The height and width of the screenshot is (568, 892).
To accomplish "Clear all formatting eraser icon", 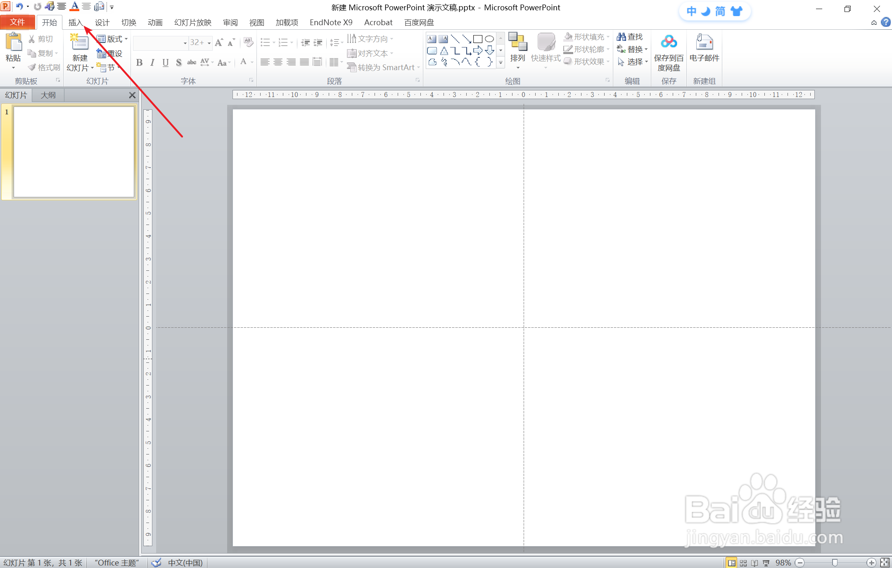I will [249, 42].
